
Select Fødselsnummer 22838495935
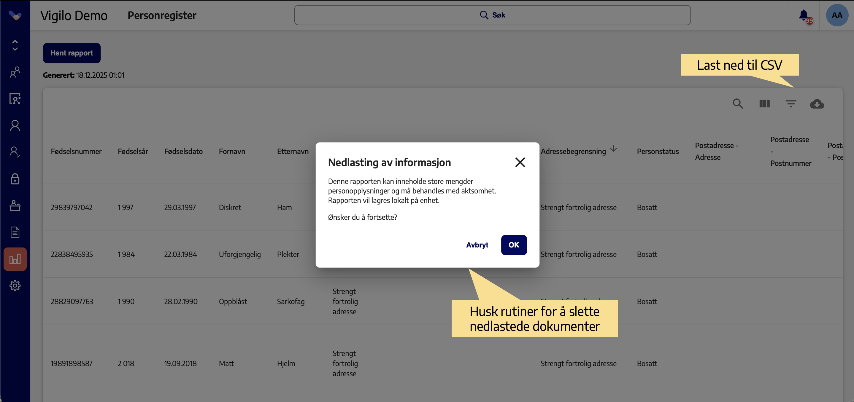pyautogui.click(x=72, y=254)
